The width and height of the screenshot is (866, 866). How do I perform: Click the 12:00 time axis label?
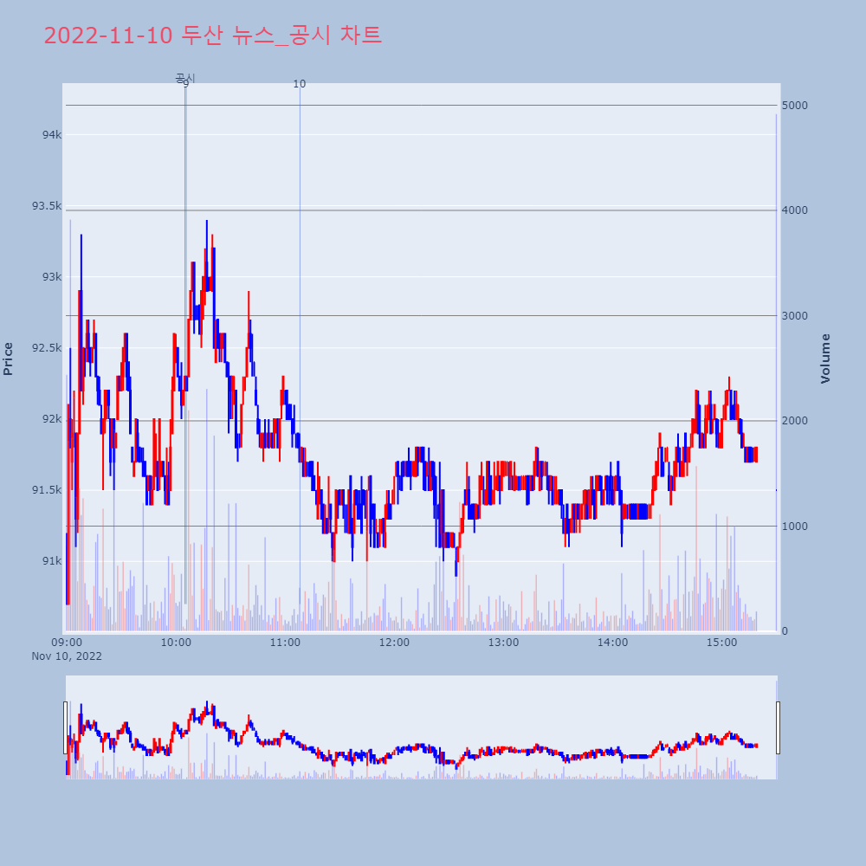pos(394,643)
